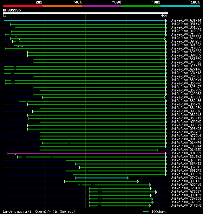Open the UniRef100_B9N3F9 entry
Image resolution: width=203 pixels, height=214 pixels.
click(186, 56)
